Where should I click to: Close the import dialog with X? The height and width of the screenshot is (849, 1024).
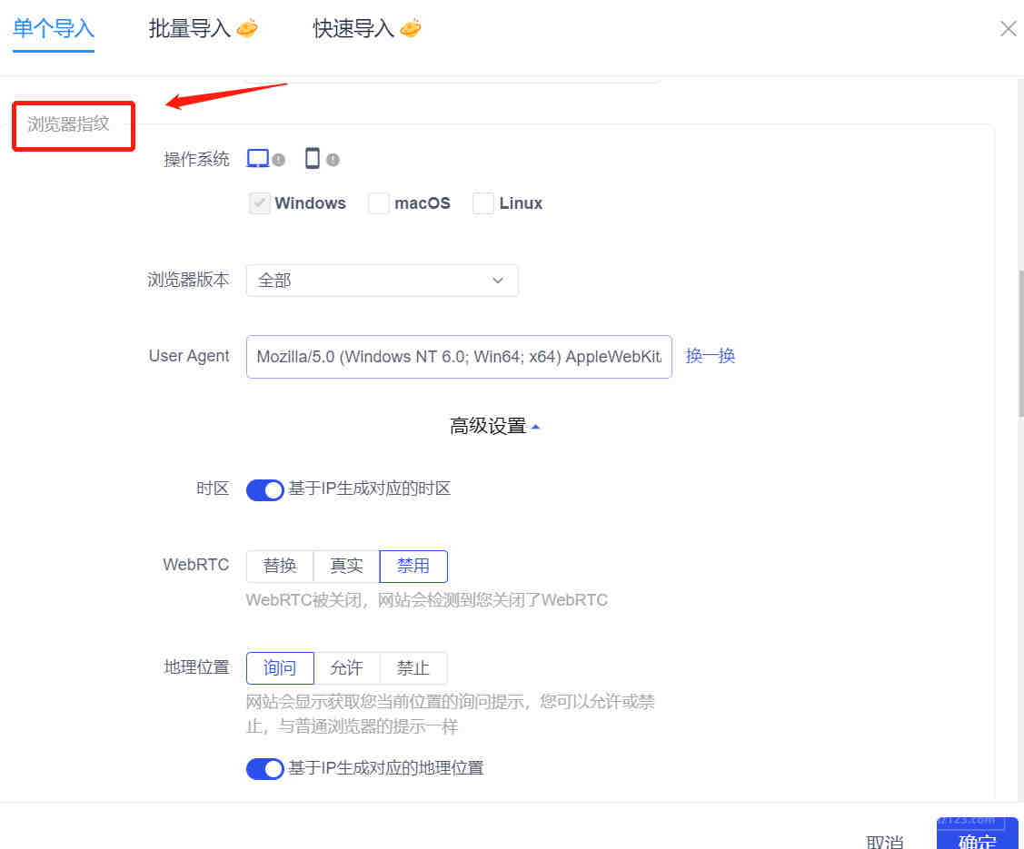(1009, 29)
